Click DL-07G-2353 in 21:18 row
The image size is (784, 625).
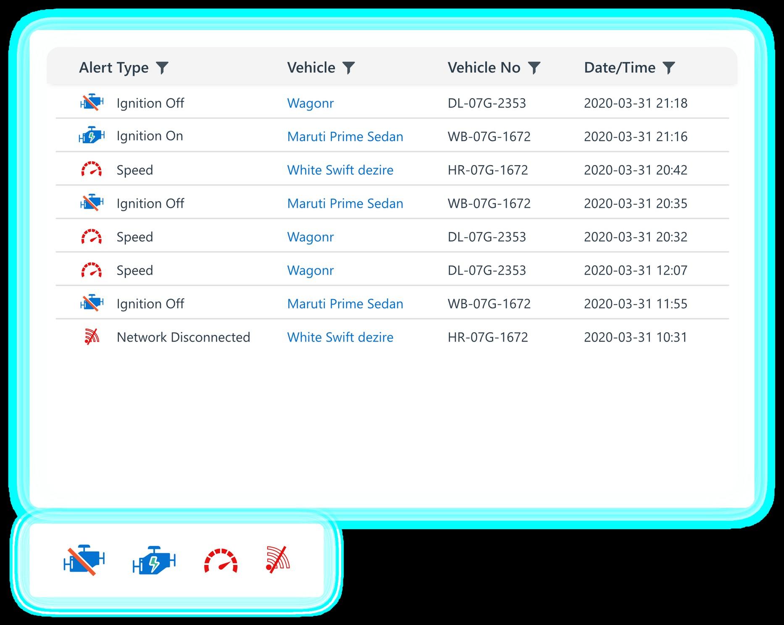tap(487, 103)
